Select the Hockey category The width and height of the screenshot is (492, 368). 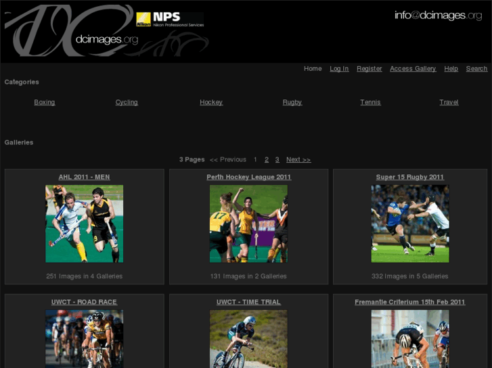point(211,102)
